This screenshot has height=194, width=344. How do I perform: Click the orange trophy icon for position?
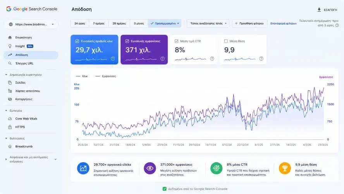pyautogui.click(x=285, y=168)
